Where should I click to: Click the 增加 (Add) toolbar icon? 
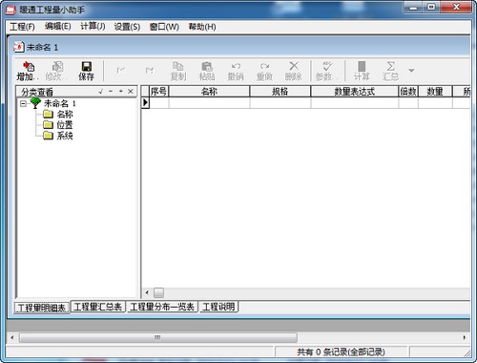28,71
